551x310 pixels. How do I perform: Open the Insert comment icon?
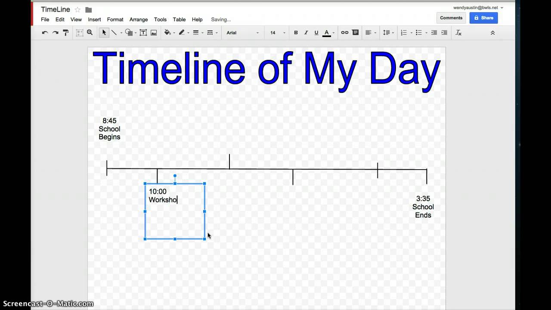point(355,32)
